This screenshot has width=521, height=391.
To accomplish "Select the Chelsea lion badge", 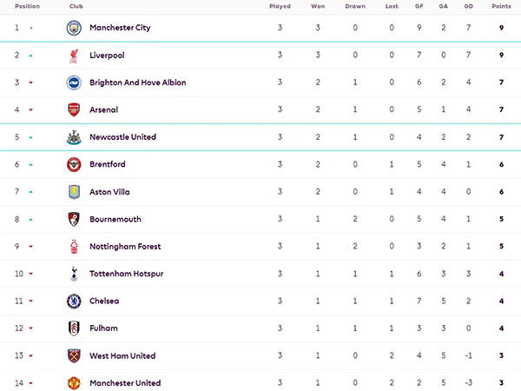I will pos(74,302).
